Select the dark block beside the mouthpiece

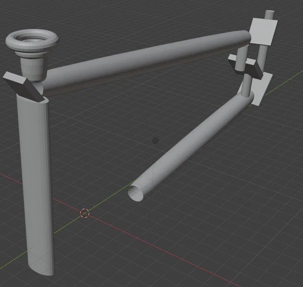(x=23, y=86)
